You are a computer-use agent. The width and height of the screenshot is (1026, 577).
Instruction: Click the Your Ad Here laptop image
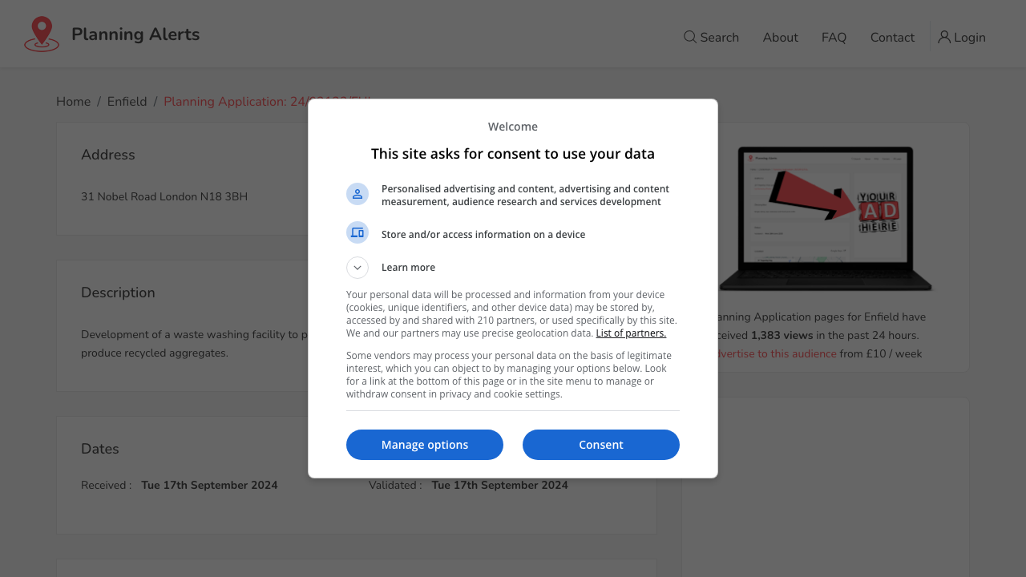pyautogui.click(x=826, y=218)
